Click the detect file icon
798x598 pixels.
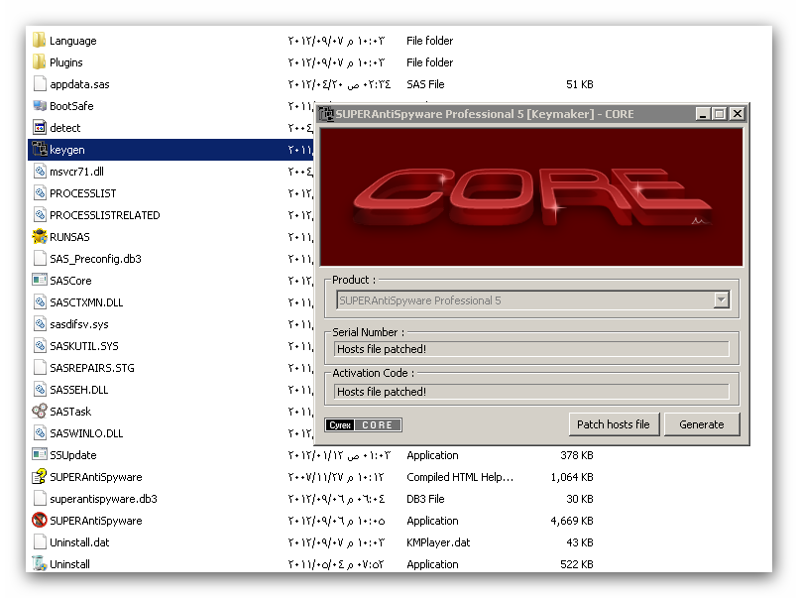click(40, 127)
